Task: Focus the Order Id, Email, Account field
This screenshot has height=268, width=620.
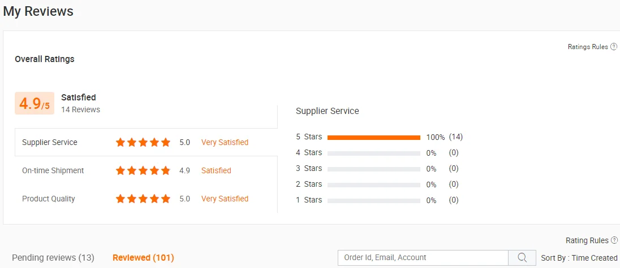Action: pos(423,258)
